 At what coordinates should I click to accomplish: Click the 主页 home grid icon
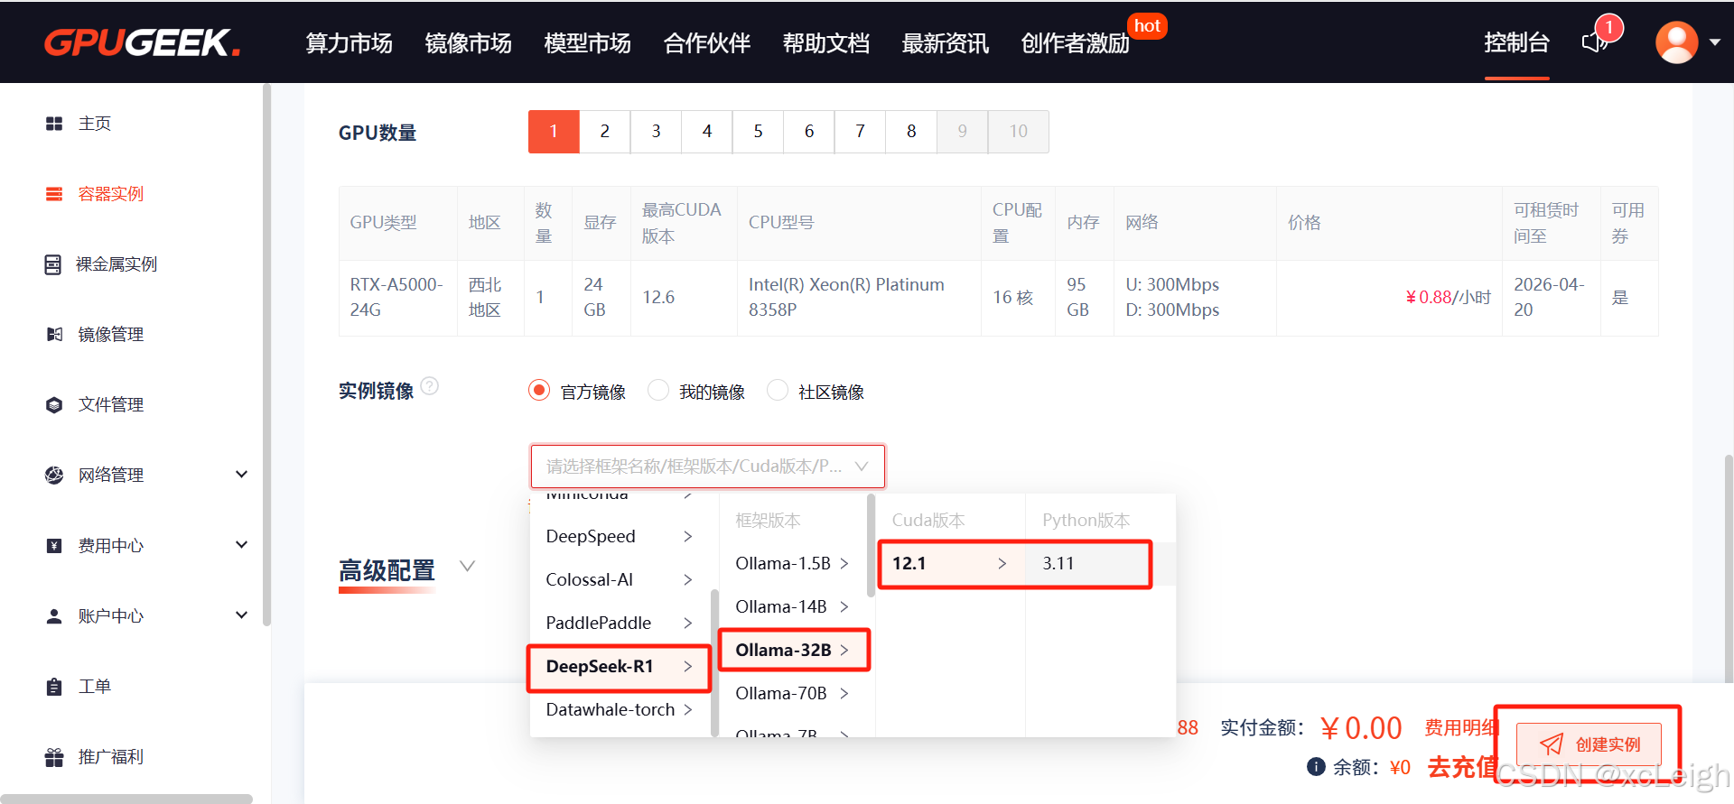pyautogui.click(x=54, y=124)
